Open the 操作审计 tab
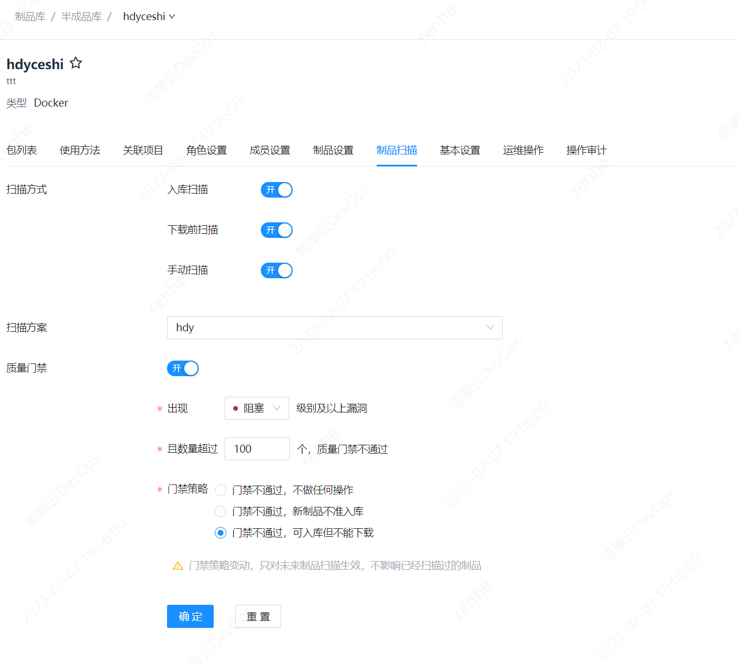The image size is (739, 663). pyautogui.click(x=586, y=150)
